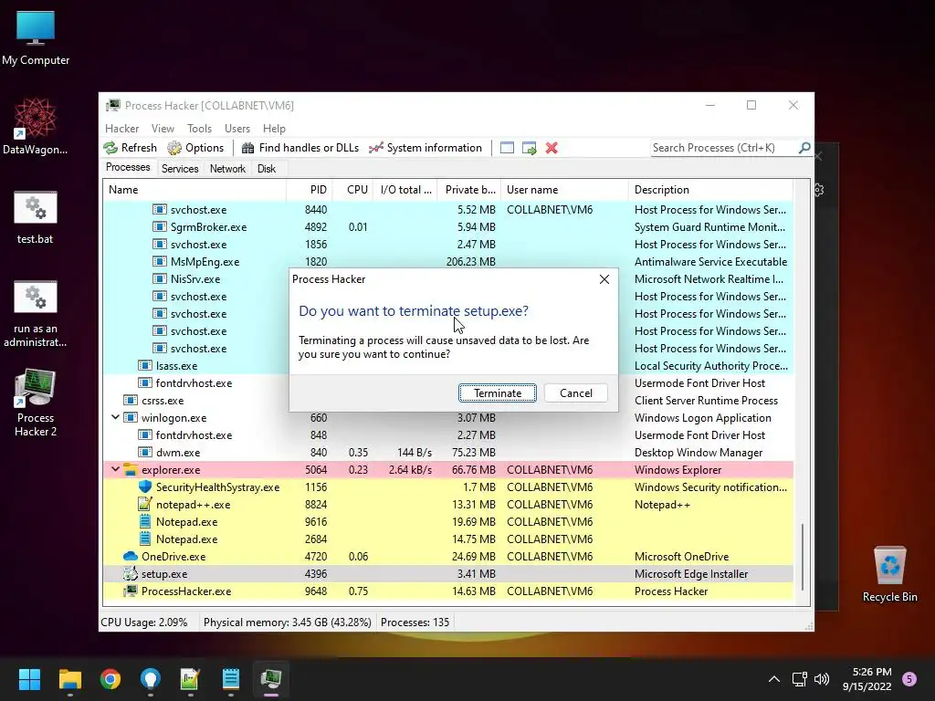Viewport: 935px width, 701px height.
Task: Click the Search Processes input field
Action: tap(723, 147)
